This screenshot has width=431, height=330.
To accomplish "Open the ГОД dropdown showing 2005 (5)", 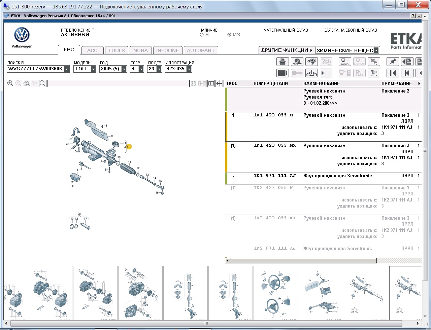I will pyautogui.click(x=124, y=69).
